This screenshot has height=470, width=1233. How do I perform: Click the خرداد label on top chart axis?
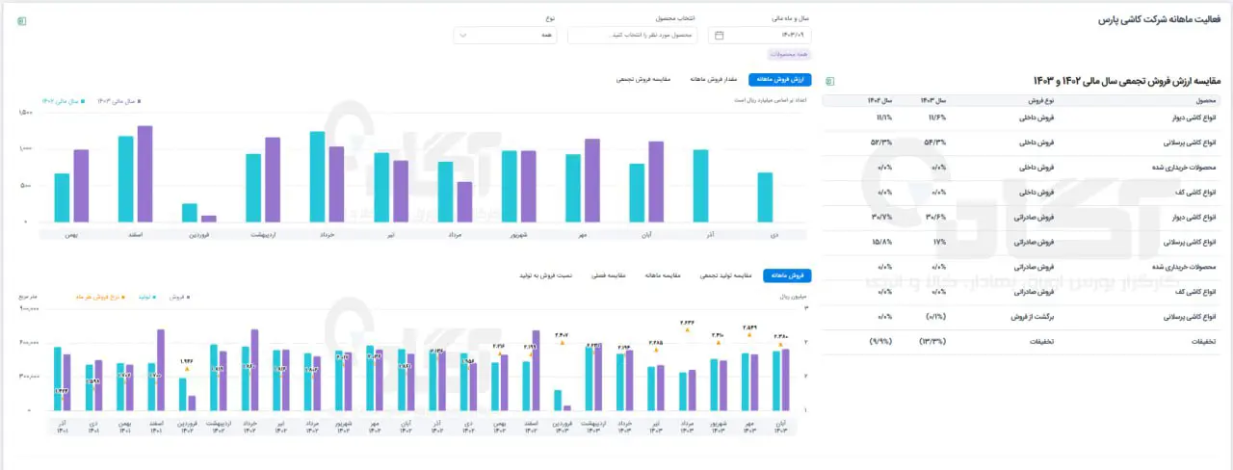point(328,233)
